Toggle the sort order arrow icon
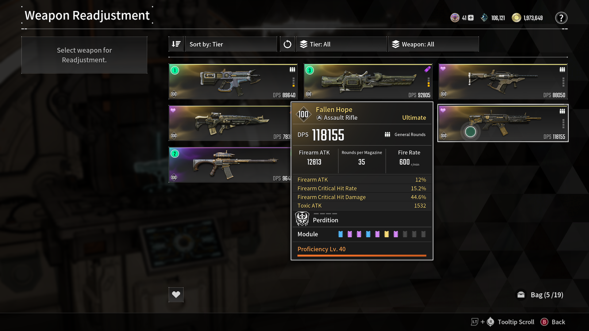 click(x=176, y=44)
